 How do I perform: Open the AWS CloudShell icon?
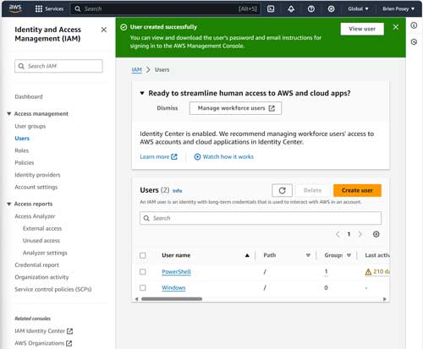(x=271, y=9)
